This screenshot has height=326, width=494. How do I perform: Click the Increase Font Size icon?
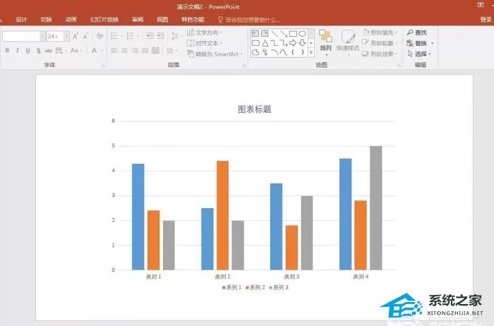pyautogui.click(x=76, y=36)
